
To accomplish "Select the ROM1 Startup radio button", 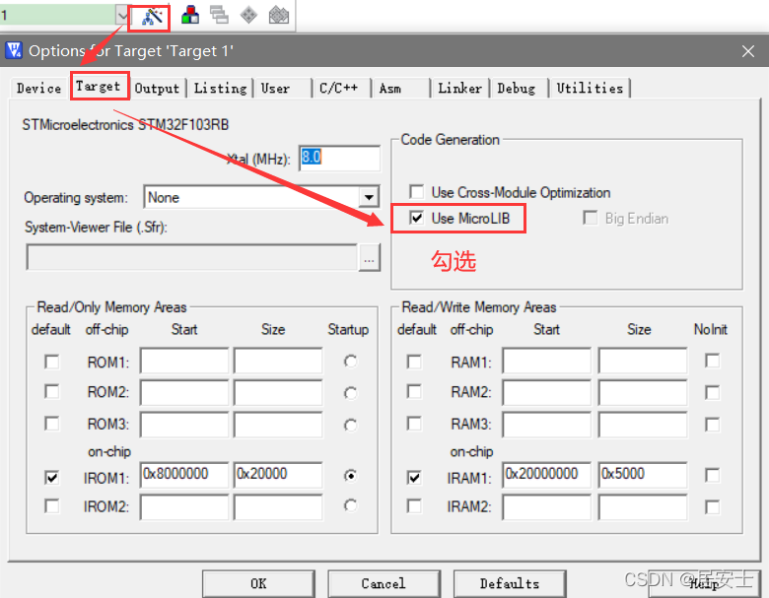I will [350, 362].
